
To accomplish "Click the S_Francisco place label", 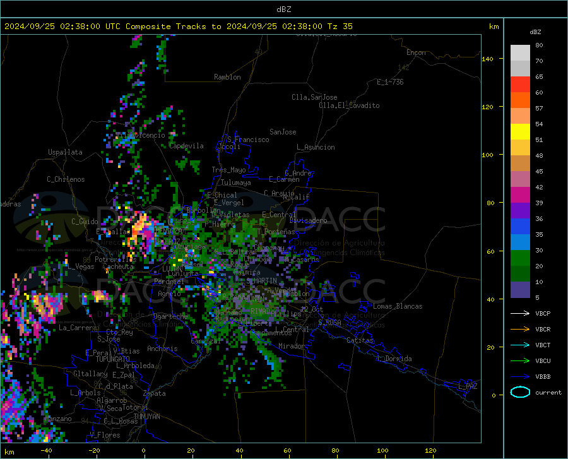I will (x=248, y=140).
